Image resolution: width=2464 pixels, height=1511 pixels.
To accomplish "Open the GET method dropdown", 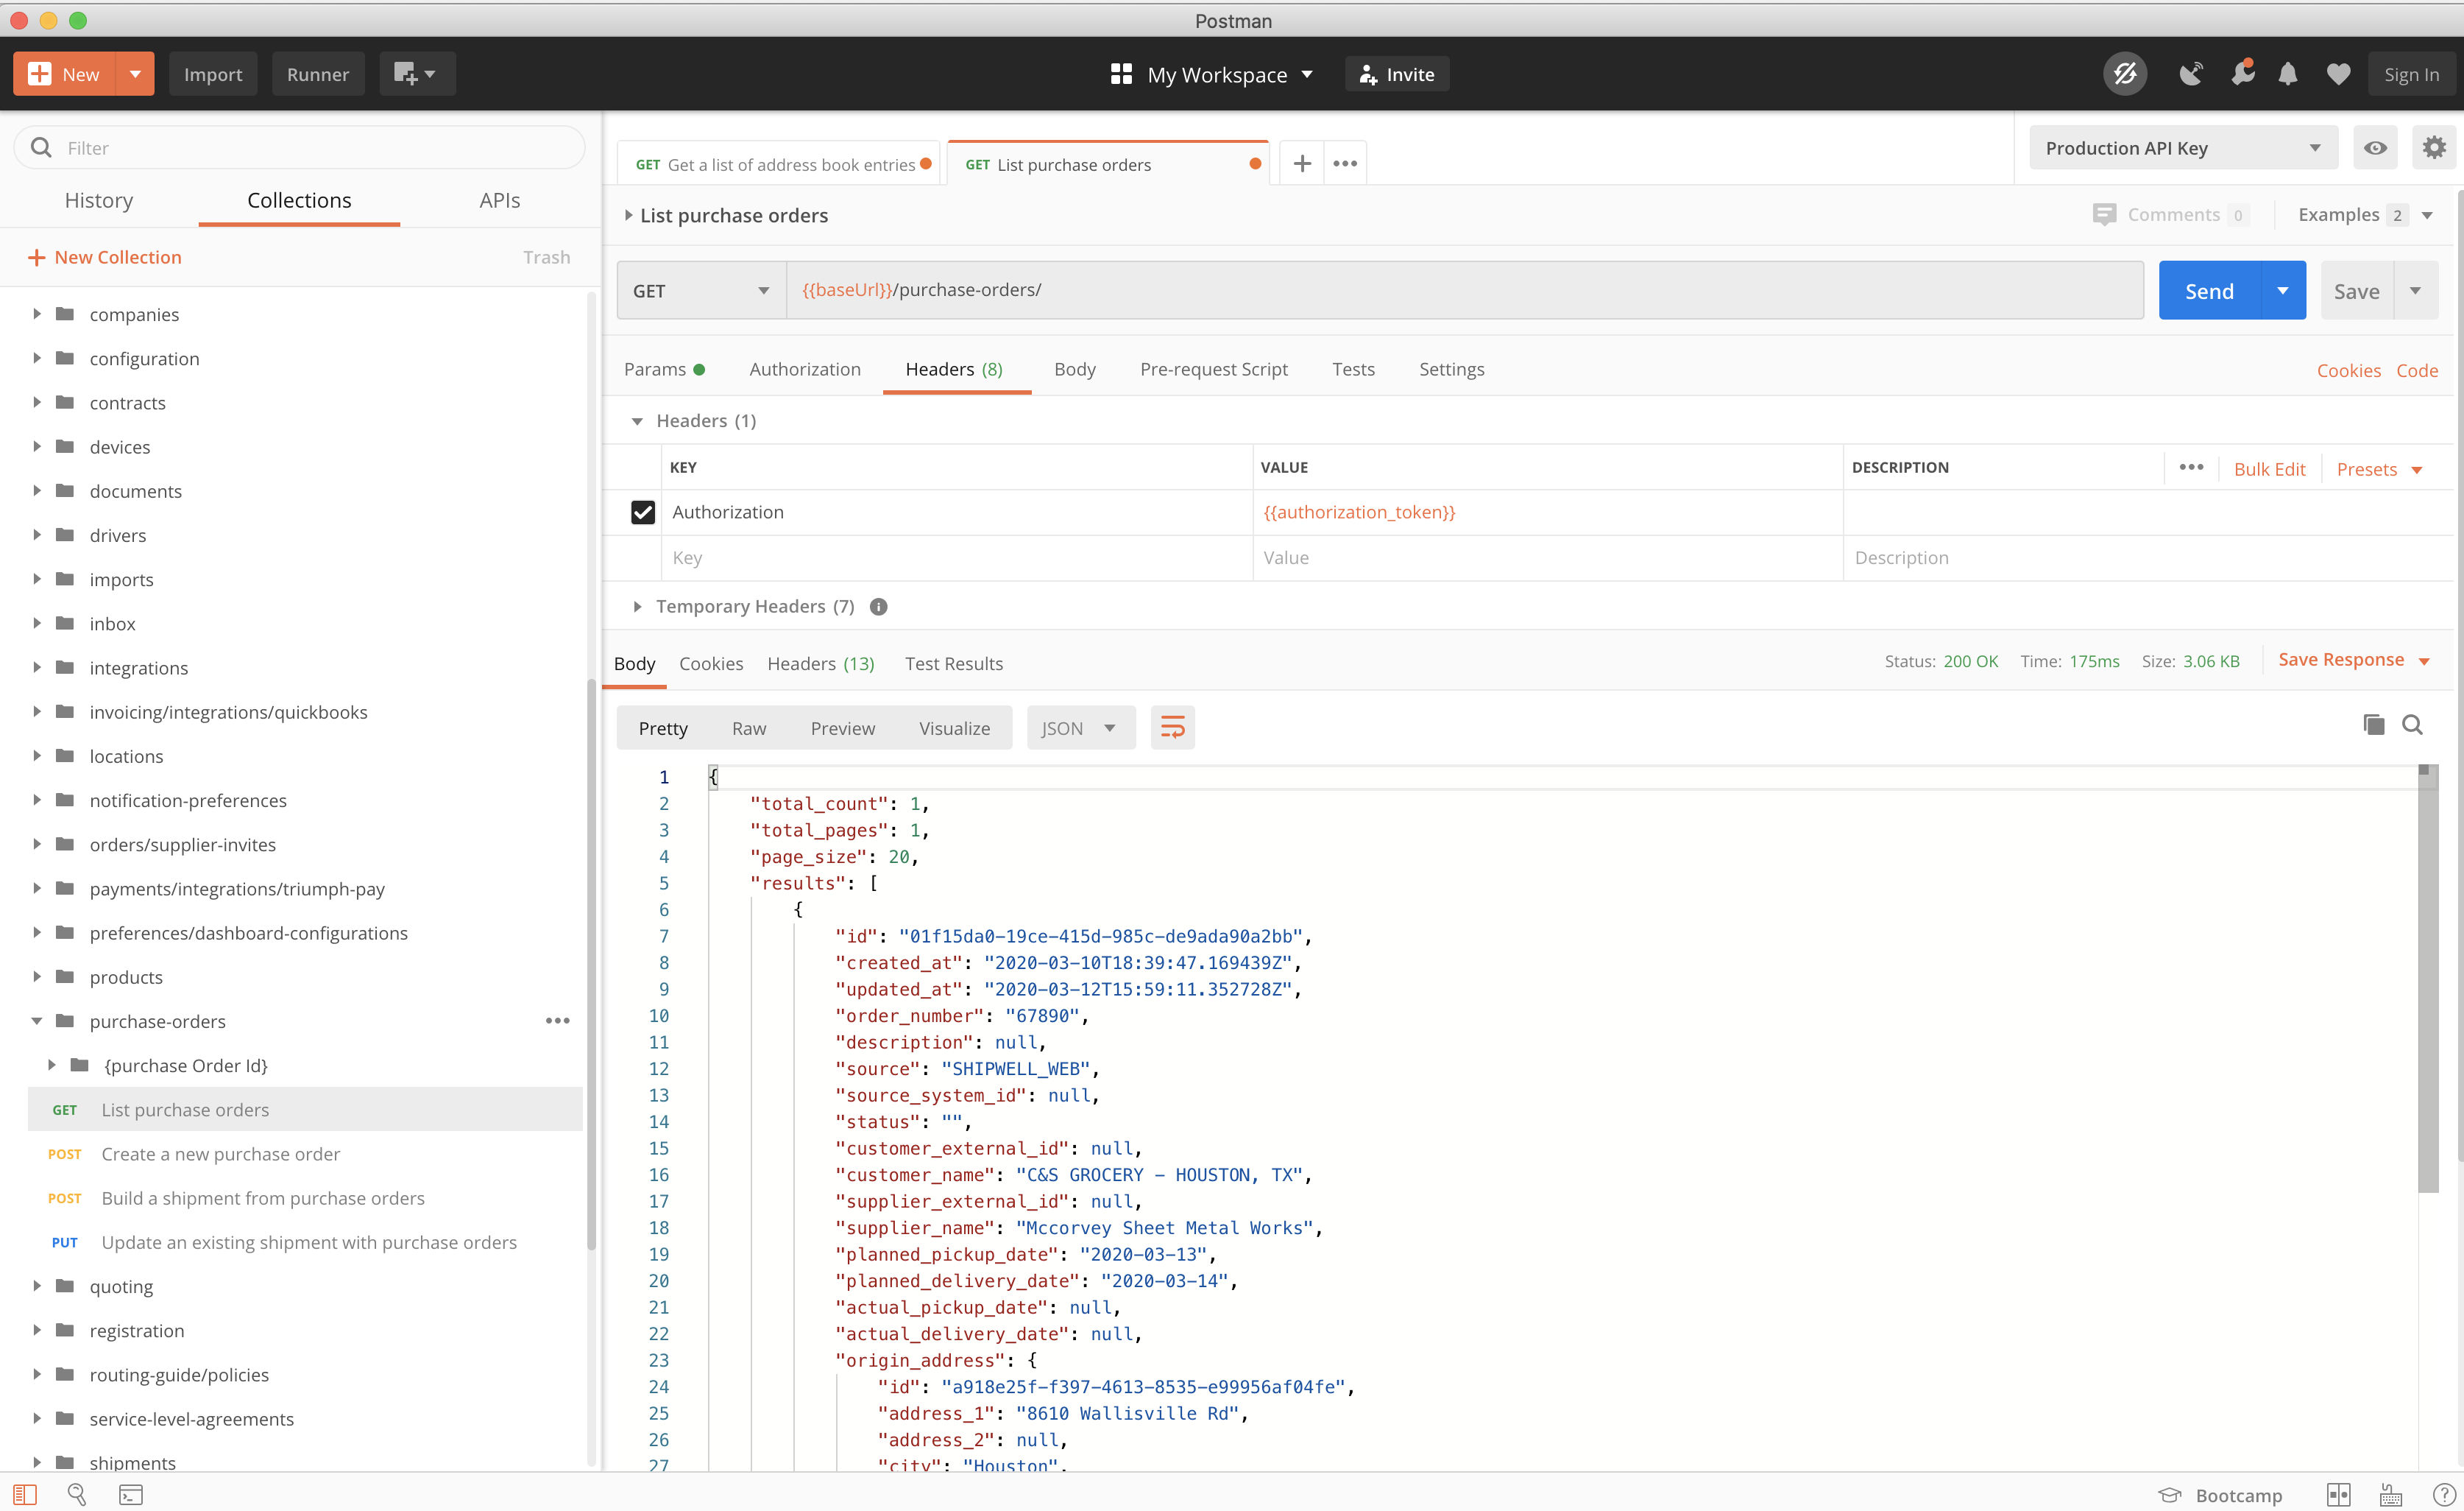I will (701, 291).
